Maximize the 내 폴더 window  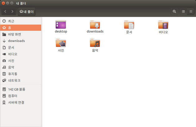pos(12,3)
